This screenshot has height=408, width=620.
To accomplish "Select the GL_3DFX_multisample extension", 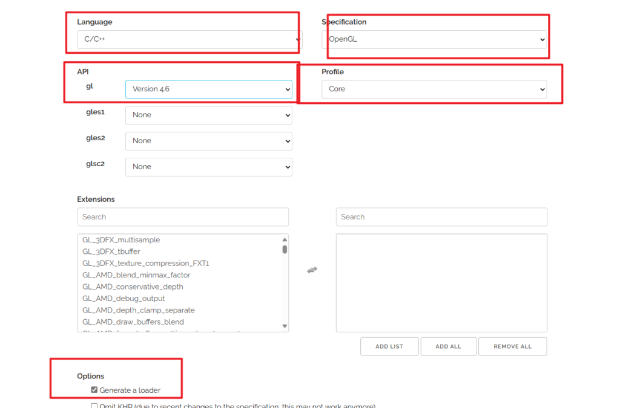I will 121,239.
